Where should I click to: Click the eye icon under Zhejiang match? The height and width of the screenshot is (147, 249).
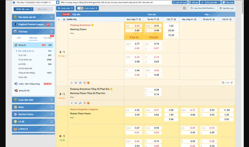coord(76,83)
